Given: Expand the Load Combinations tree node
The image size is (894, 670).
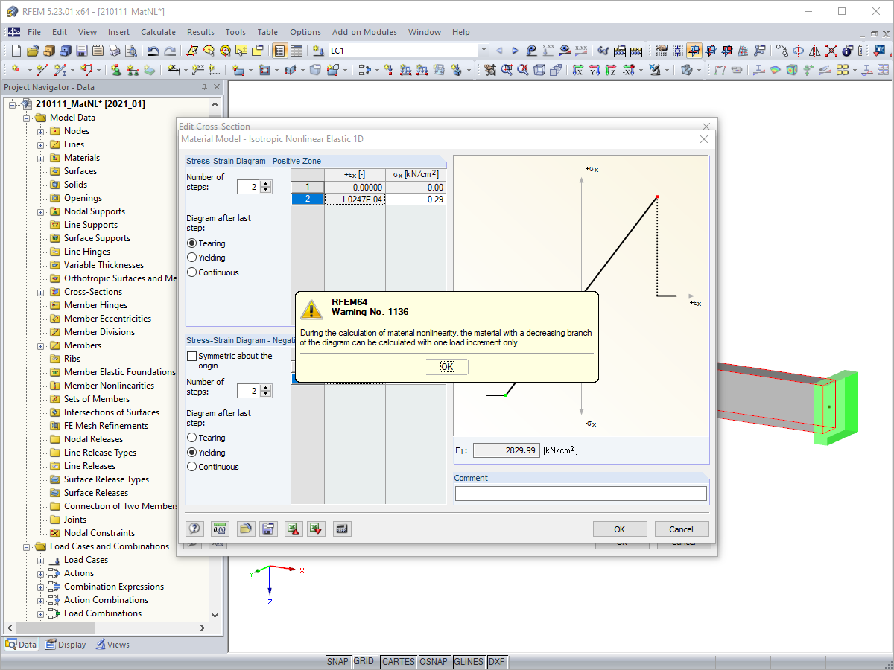Looking at the screenshot, I should point(41,613).
